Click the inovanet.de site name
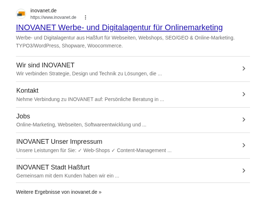Viewport: 267px width, 201px height. pos(43,11)
